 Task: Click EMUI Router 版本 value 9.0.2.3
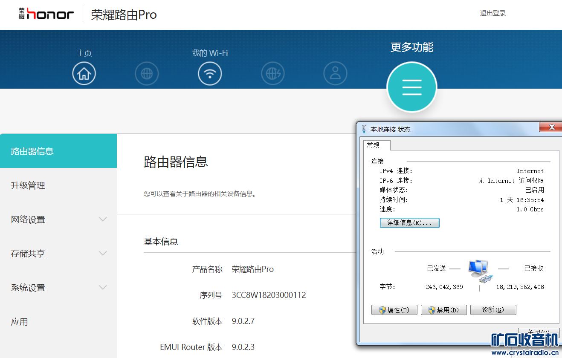pyautogui.click(x=243, y=347)
